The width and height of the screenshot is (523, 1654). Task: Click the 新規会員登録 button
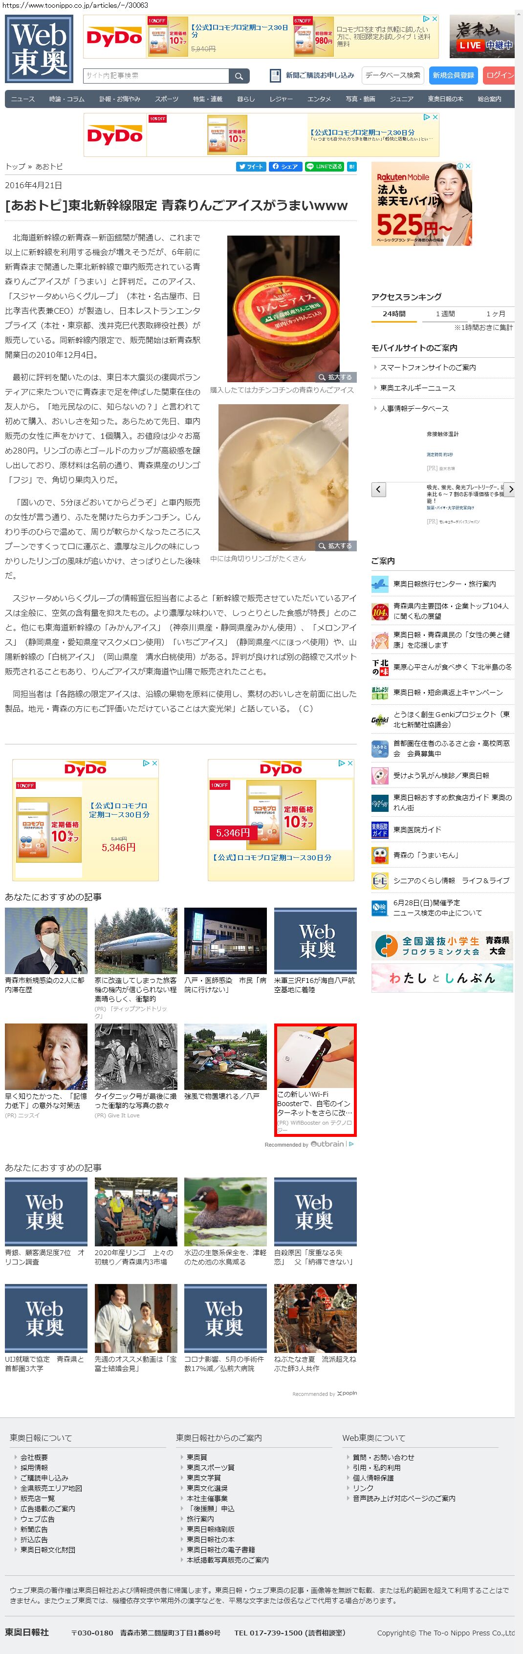tap(453, 76)
